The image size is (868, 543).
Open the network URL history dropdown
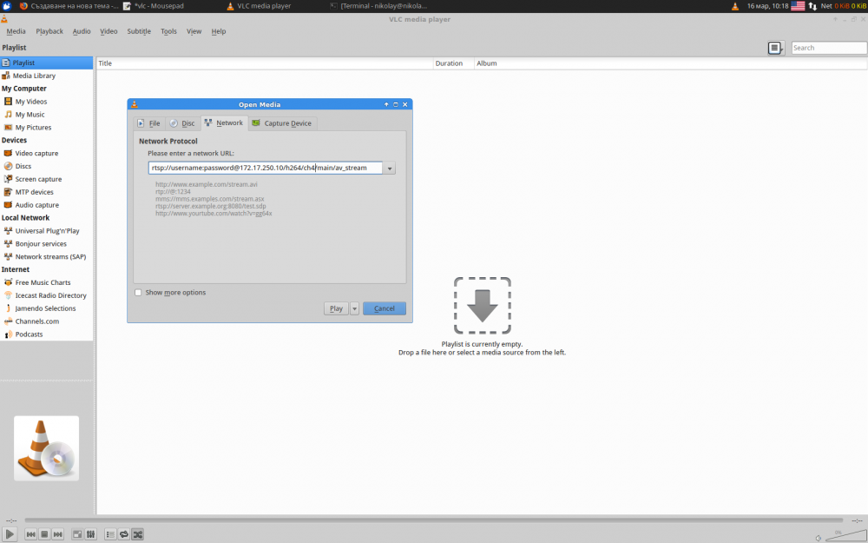pyautogui.click(x=388, y=167)
